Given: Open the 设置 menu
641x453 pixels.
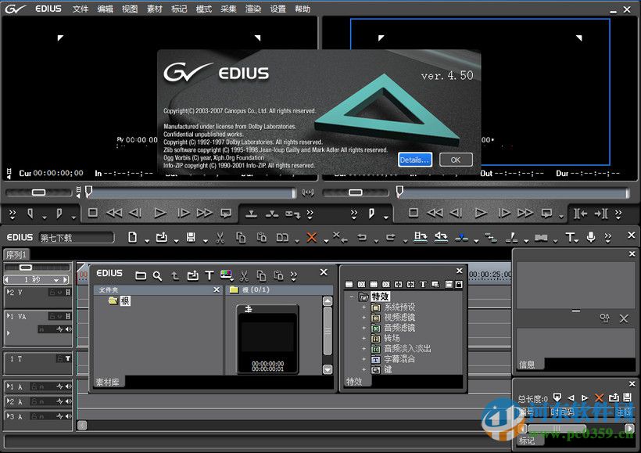Looking at the screenshot, I should pos(277,9).
